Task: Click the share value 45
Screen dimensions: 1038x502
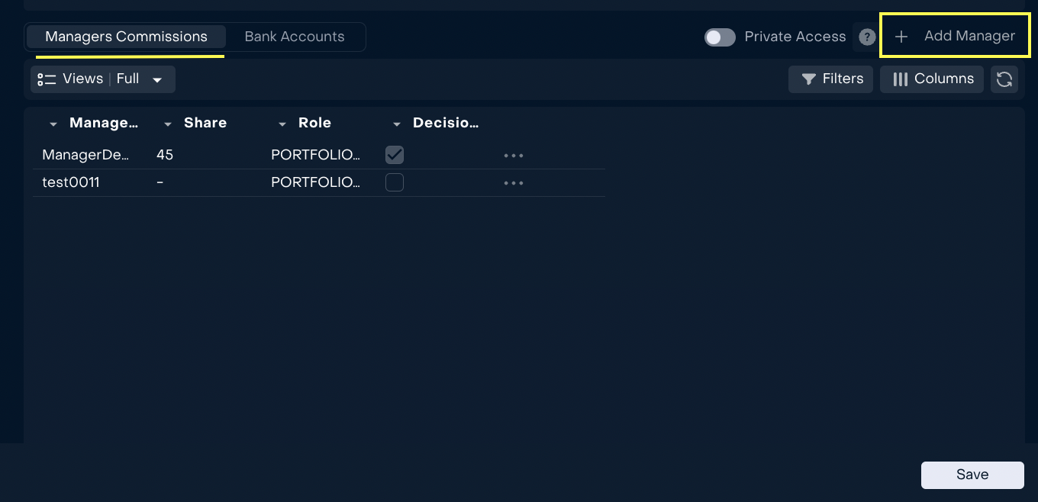Action: tap(165, 155)
